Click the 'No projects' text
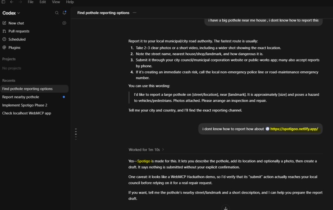Image resolution: width=333 pixels, height=210 pixels. point(12,68)
